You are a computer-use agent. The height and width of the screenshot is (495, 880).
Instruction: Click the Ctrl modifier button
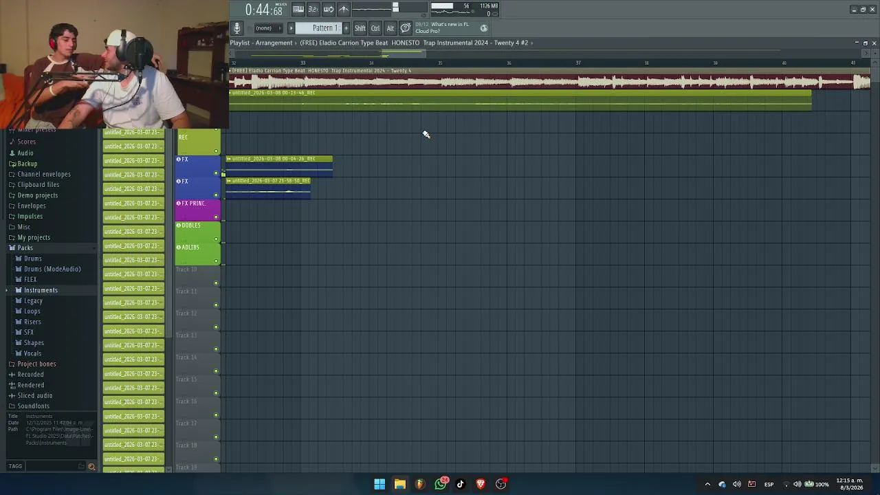[375, 28]
